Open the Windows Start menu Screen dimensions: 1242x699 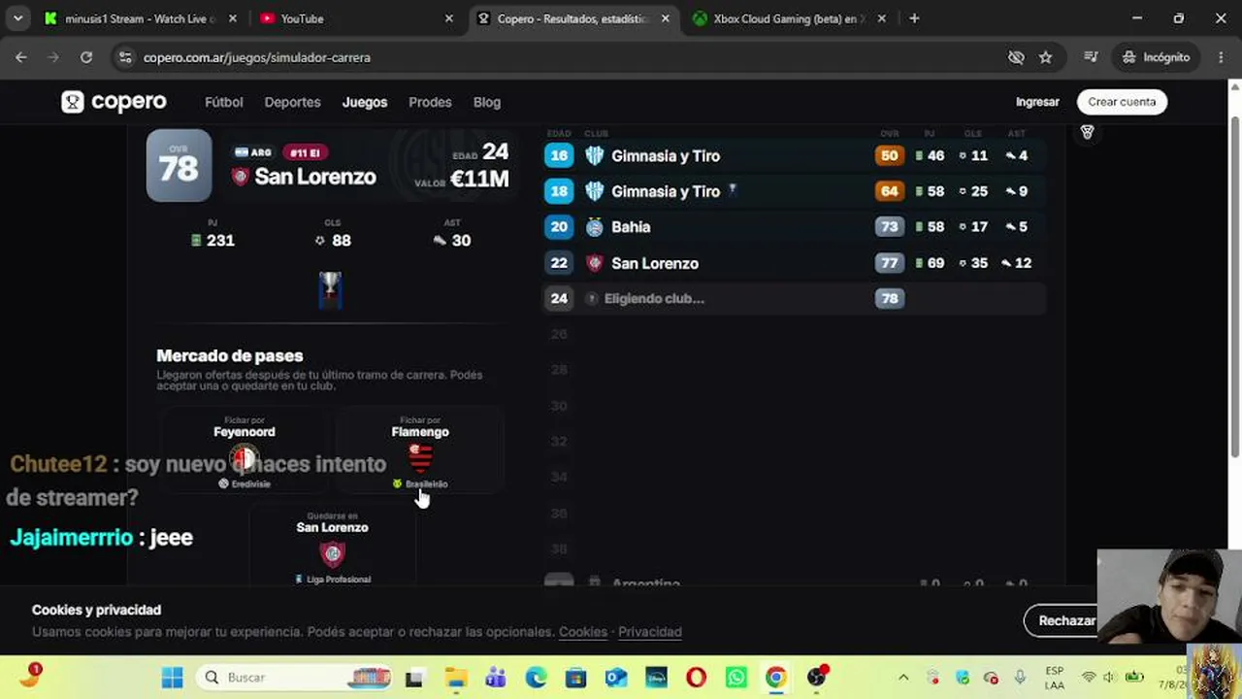[173, 678]
